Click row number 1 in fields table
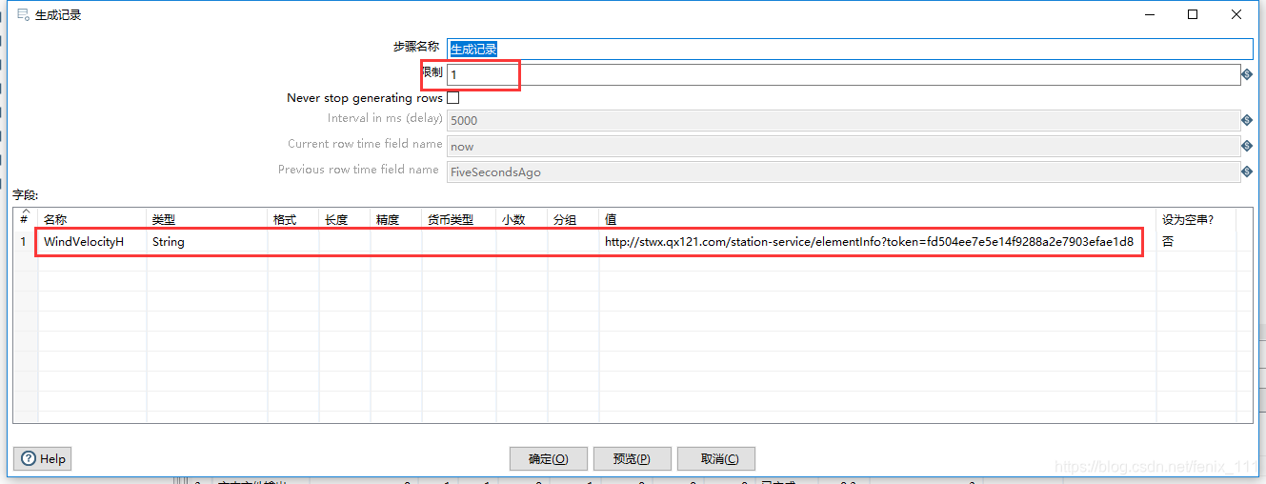This screenshot has height=484, width=1266. pos(25,242)
